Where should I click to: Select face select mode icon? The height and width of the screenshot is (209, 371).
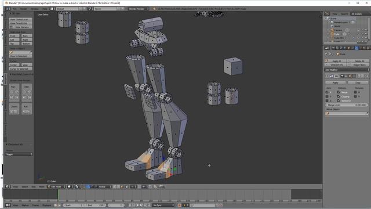coord(122,187)
